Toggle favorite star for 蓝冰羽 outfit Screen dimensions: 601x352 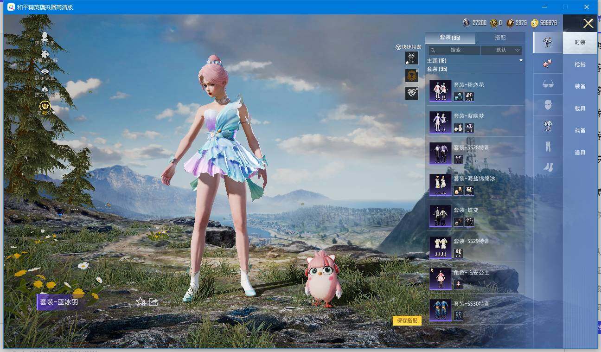[141, 302]
